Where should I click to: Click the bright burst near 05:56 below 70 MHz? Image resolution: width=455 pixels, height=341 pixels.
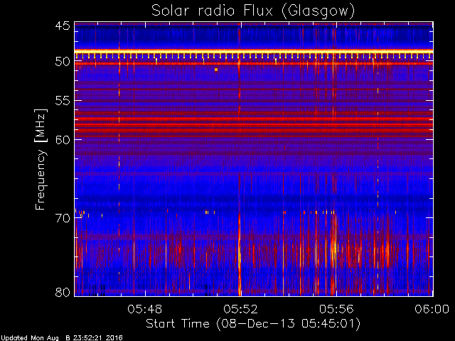333,249
